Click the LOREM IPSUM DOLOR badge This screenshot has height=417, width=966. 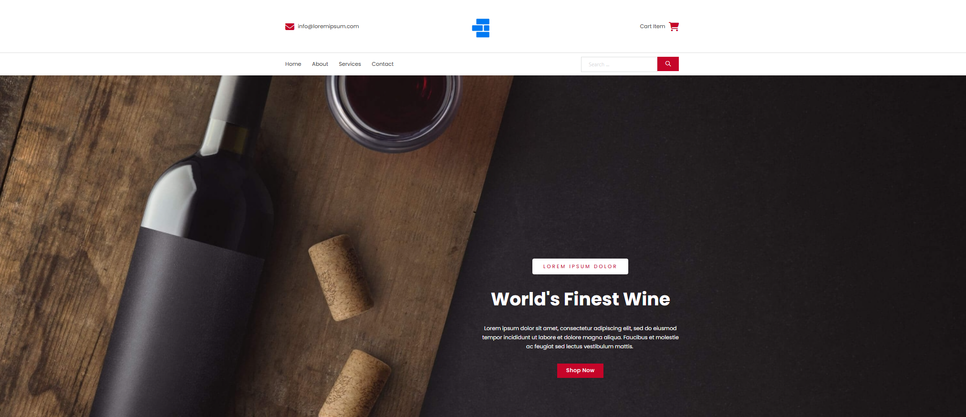(580, 266)
